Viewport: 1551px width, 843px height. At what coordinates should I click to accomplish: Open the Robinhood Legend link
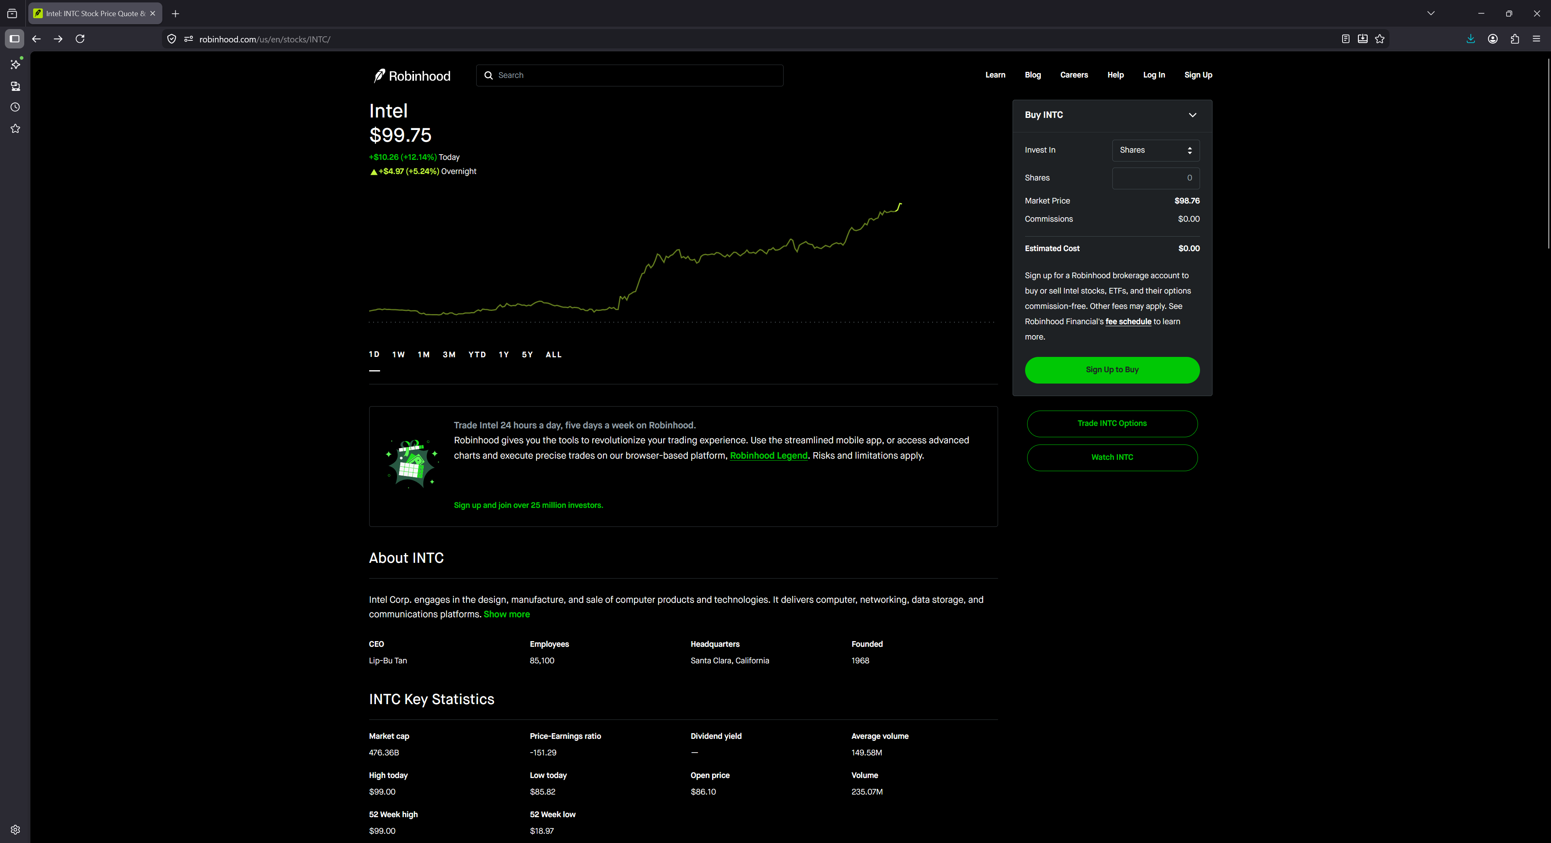pos(768,456)
